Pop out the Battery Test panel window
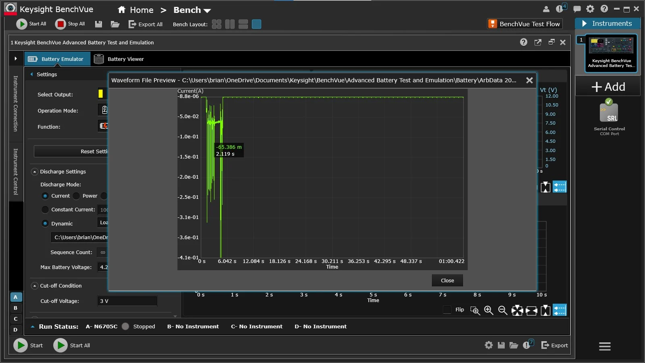Viewport: 645px width, 363px height. click(538, 42)
